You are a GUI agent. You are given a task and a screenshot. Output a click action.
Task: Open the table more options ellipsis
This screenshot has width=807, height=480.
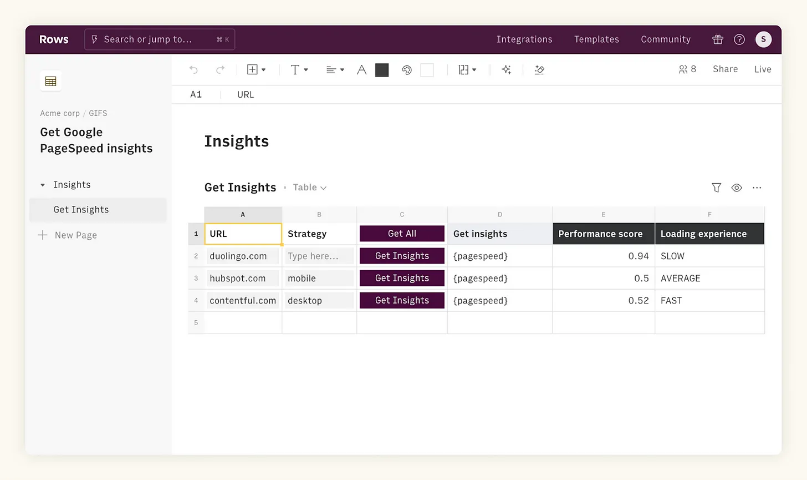(757, 188)
